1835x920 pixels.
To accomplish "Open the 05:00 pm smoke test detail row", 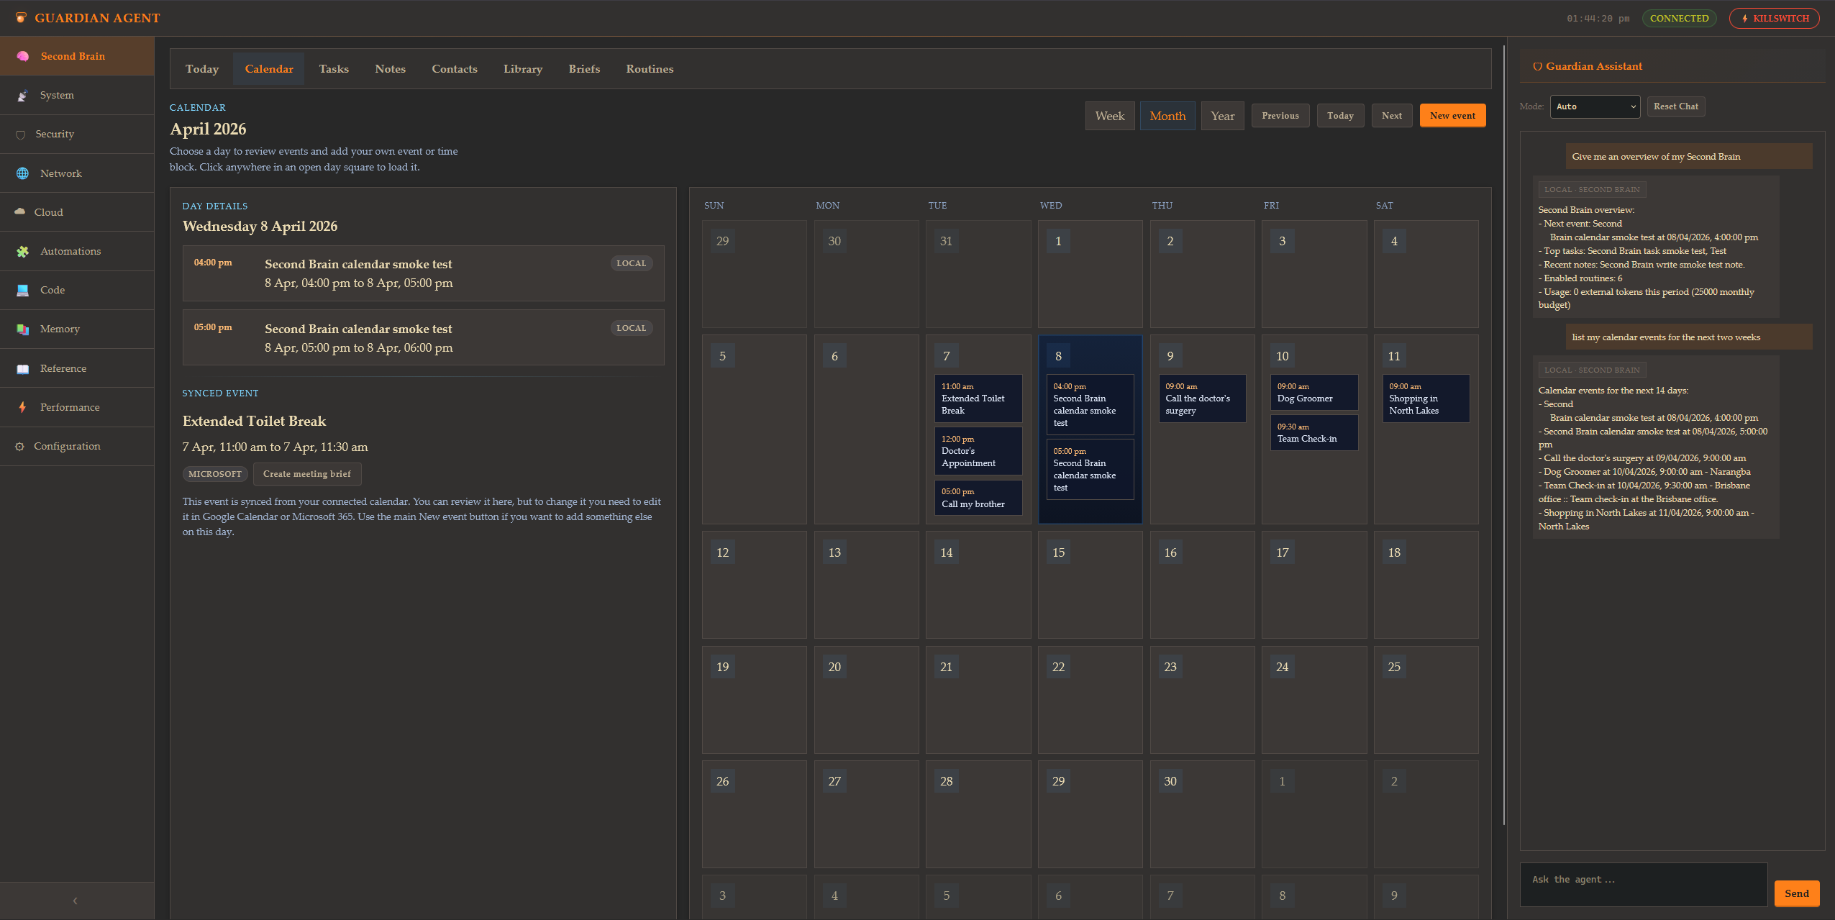I will (x=423, y=338).
